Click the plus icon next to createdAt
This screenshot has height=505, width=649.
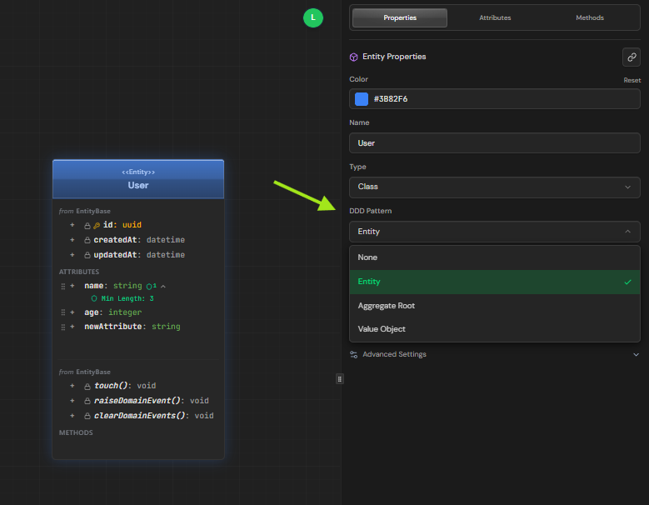coord(72,240)
